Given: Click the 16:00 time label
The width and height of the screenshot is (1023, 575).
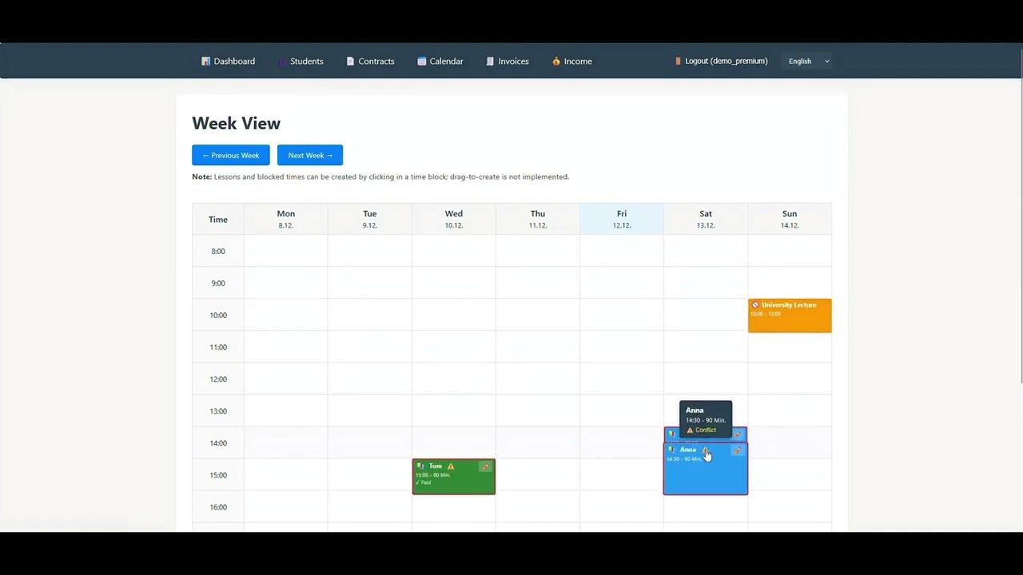Looking at the screenshot, I should click(218, 506).
